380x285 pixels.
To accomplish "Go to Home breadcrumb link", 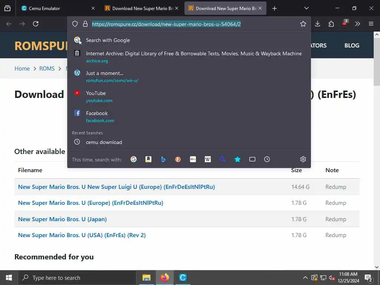I will tap(22, 69).
